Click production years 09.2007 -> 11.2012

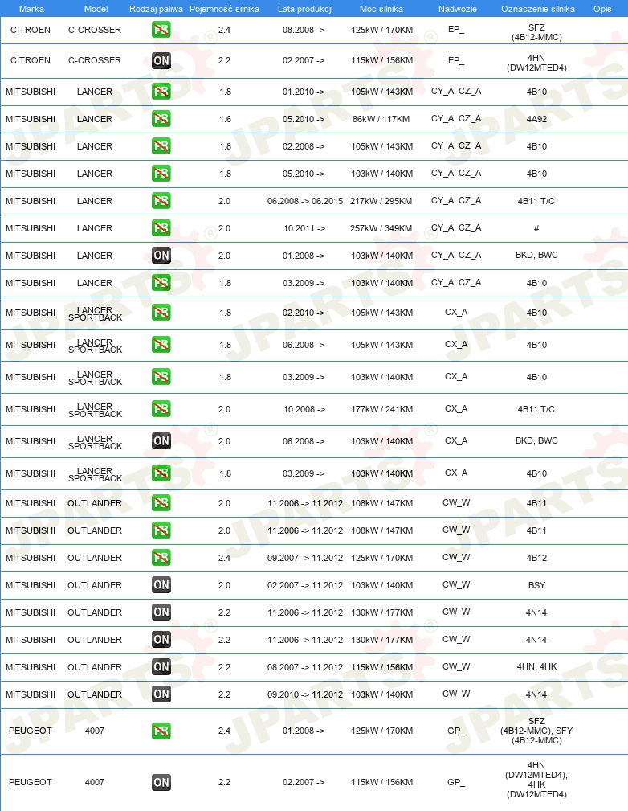(305, 558)
